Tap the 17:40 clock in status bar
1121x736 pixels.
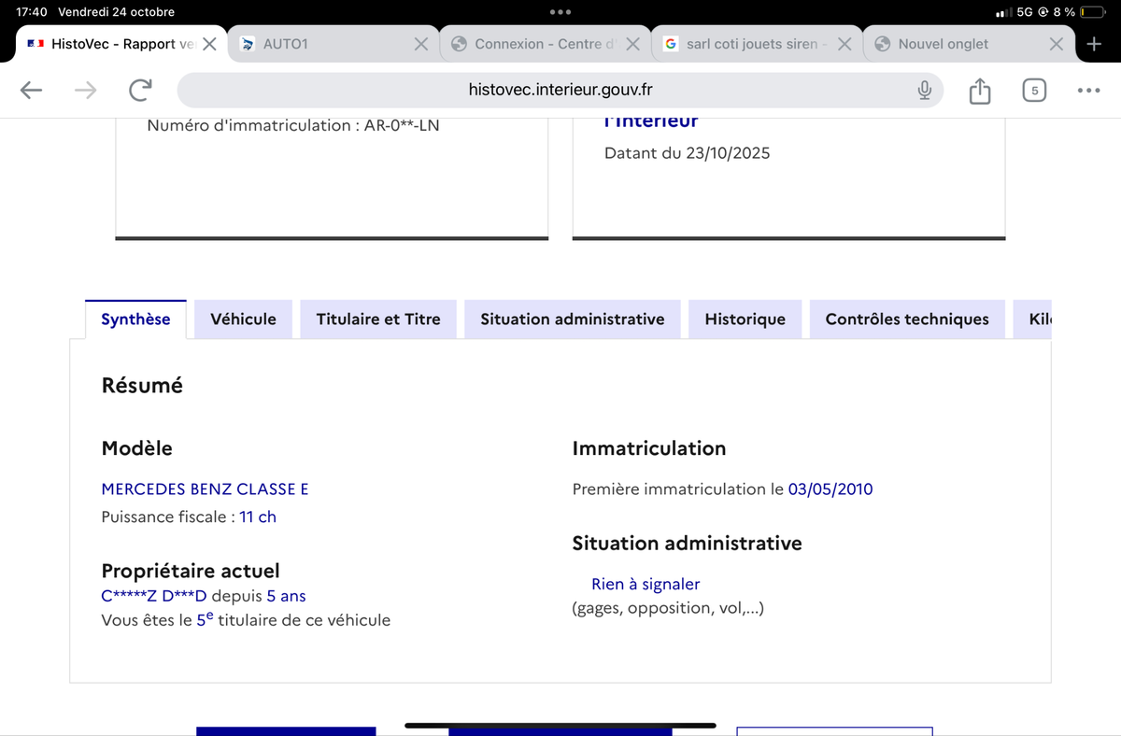point(32,12)
